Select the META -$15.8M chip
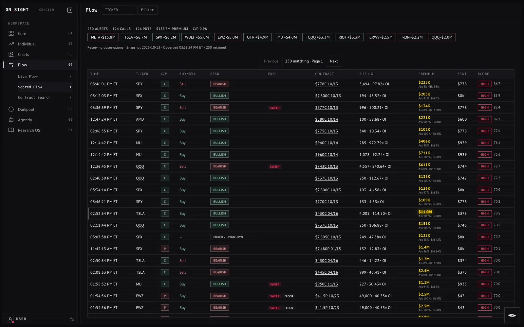524x327 pixels. click(103, 37)
